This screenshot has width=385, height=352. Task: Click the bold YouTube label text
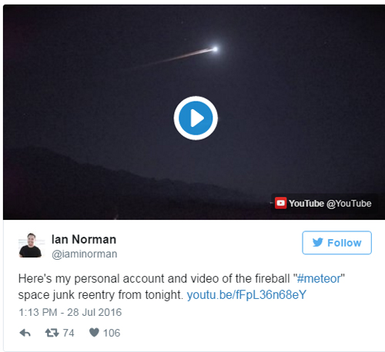pos(306,204)
